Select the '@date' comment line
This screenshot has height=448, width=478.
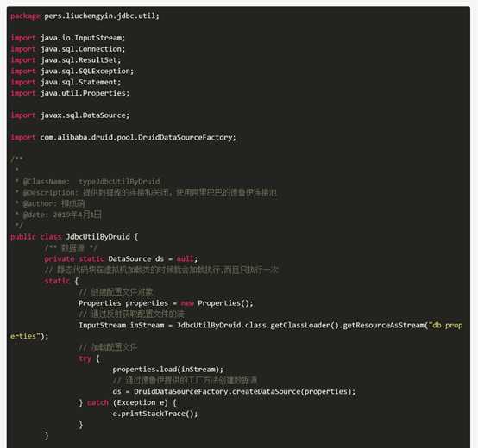(x=58, y=215)
